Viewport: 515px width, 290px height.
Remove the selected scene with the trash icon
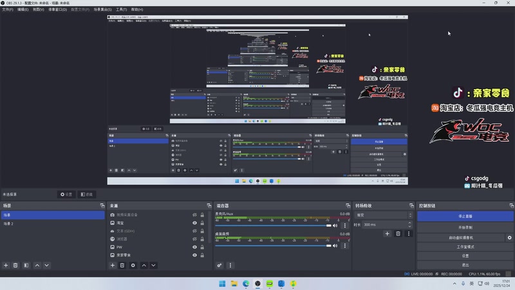tap(15, 266)
